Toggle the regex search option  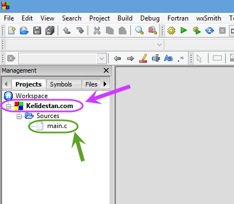(181, 59)
